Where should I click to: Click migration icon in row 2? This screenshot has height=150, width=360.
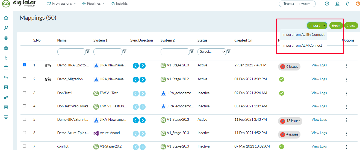[48, 79]
